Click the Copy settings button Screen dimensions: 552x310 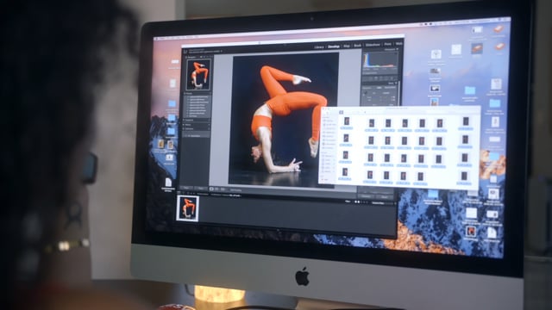(186, 188)
